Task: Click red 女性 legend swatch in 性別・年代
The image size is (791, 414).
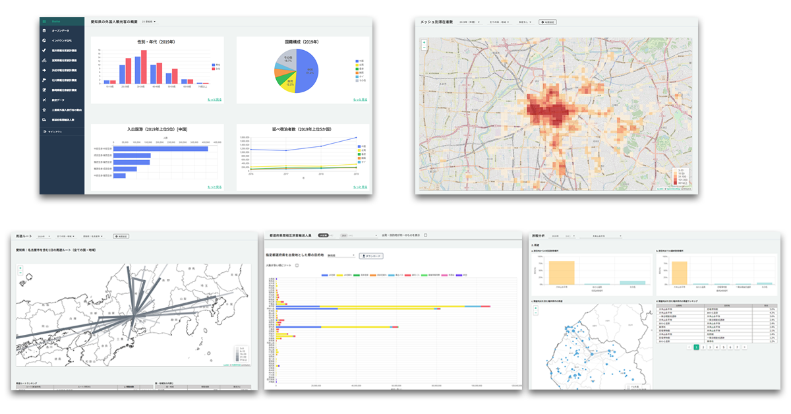Action: click(x=214, y=69)
